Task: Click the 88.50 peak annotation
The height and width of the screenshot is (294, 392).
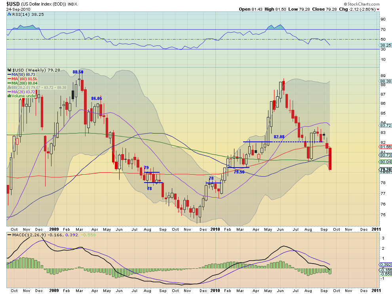Action: 78,72
